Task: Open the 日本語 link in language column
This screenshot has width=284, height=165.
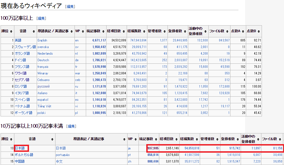Action: click(20, 148)
